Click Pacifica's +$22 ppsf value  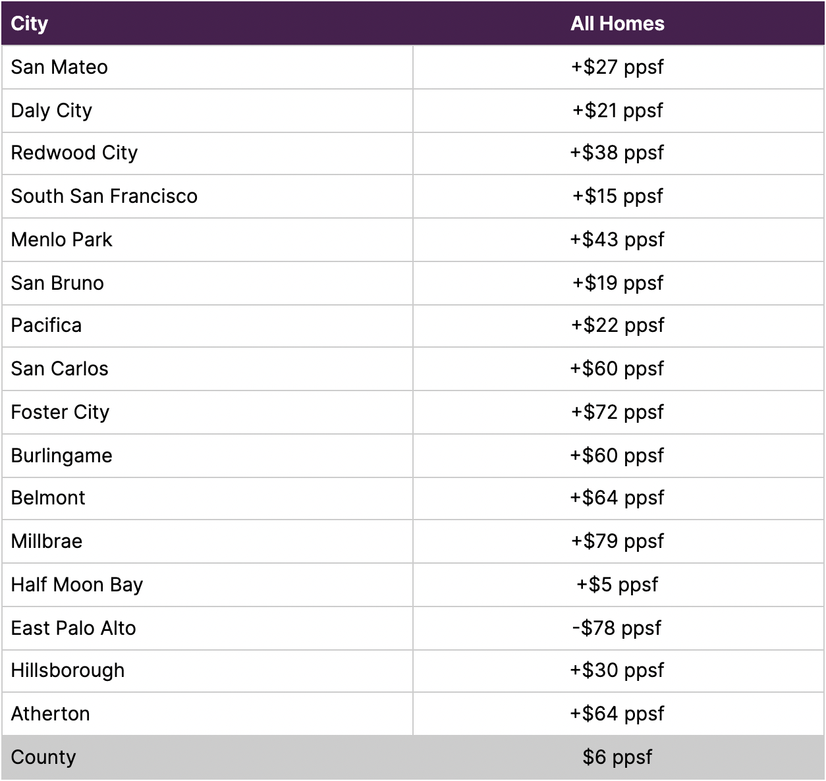[617, 325]
